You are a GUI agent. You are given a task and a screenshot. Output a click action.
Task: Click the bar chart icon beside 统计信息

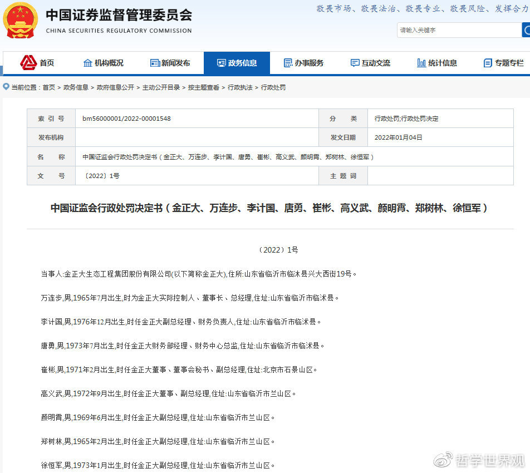point(421,63)
